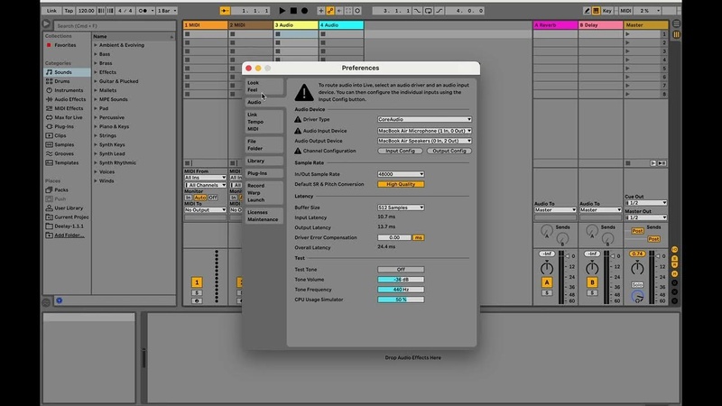Open File Folder preferences tab
Viewport: 722px width, 406px height.
(x=264, y=145)
